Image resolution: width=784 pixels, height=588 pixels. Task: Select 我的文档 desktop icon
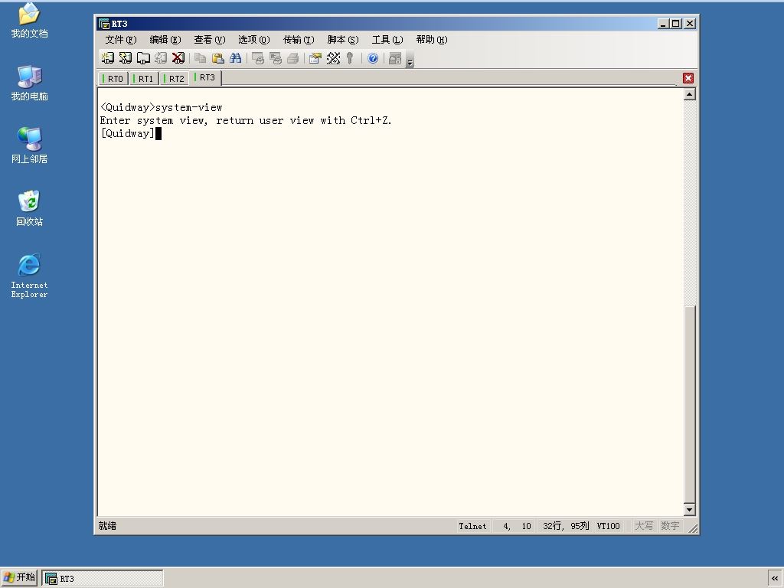coord(30,21)
